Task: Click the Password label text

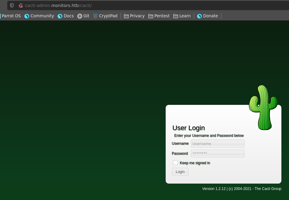Action: click(180, 153)
